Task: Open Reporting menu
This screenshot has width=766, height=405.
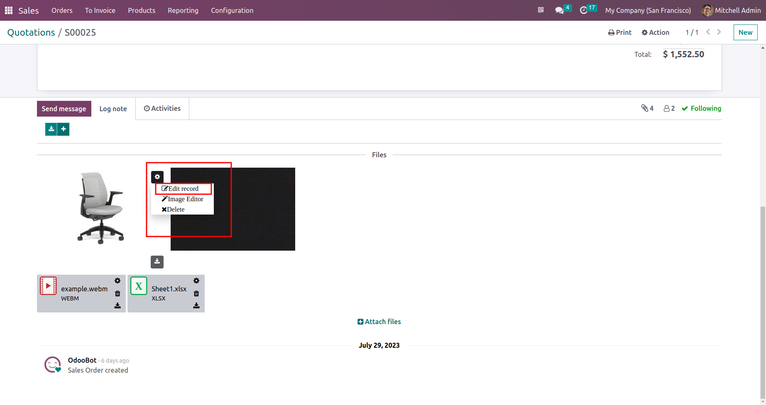Action: 183,10
